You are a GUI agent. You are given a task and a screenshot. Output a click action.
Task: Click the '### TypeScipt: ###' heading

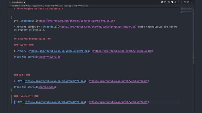pos(26,96)
